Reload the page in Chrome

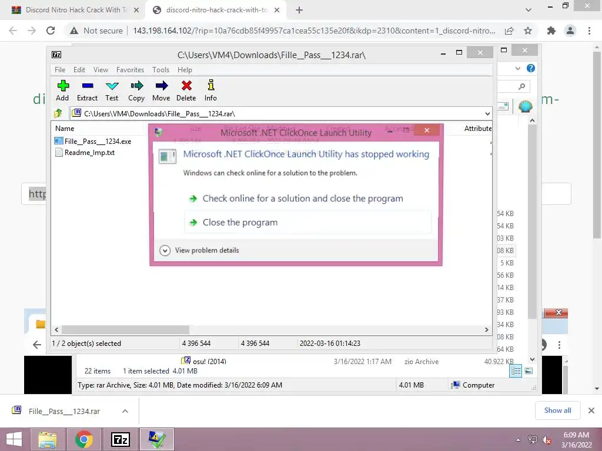pos(51,31)
